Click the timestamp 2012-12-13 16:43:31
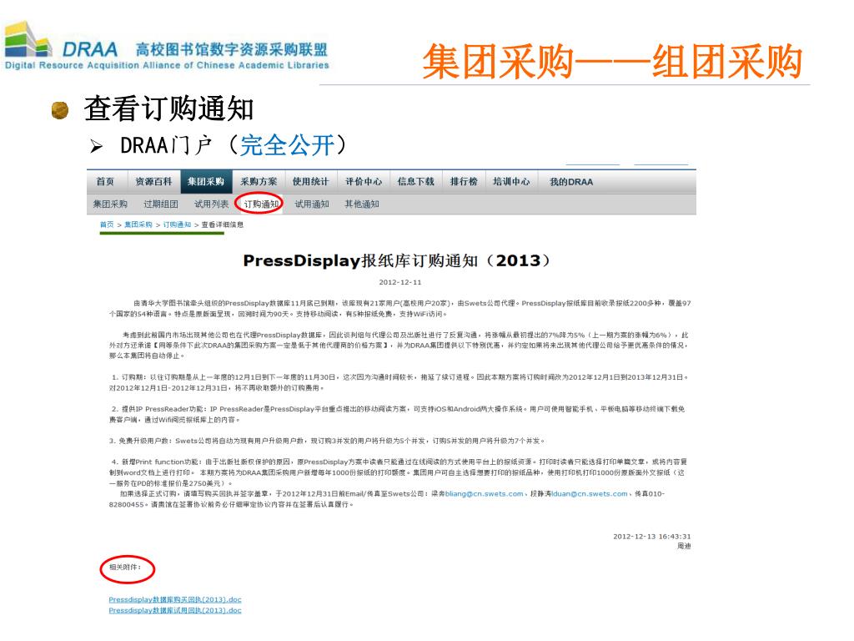854x641 pixels. tap(652, 537)
